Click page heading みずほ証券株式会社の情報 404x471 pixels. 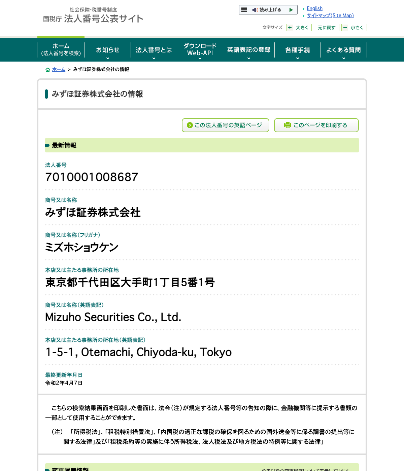click(x=97, y=94)
